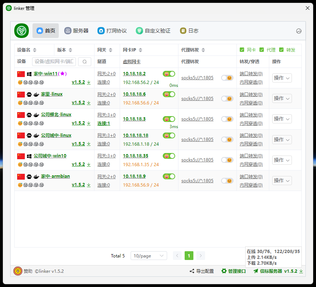The image size is (316, 287).
Task: Click the green linker logo icon
Action: tap(22, 31)
